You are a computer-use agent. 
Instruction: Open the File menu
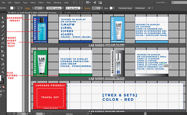coord(4,2)
